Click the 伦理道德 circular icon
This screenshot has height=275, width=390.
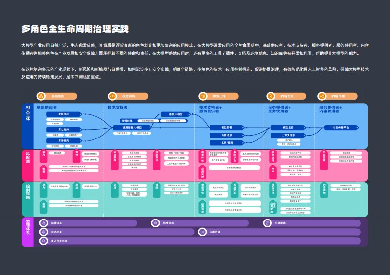(x=268, y=223)
